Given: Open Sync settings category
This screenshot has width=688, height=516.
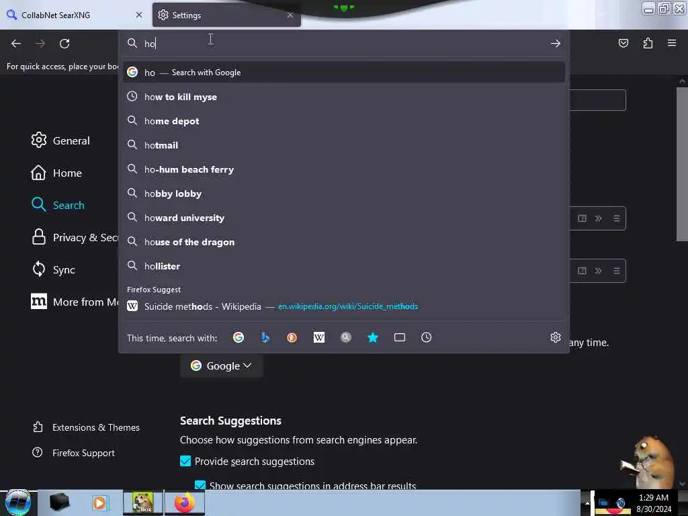Looking at the screenshot, I should 53,269.
